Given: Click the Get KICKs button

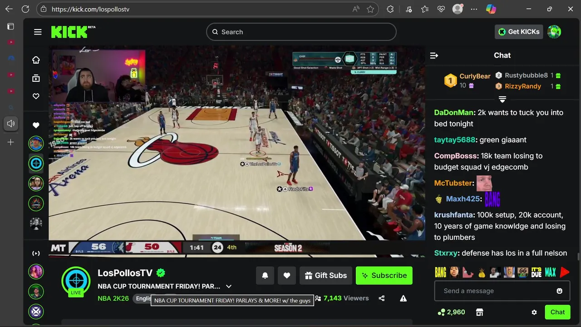Looking at the screenshot, I should point(519,32).
